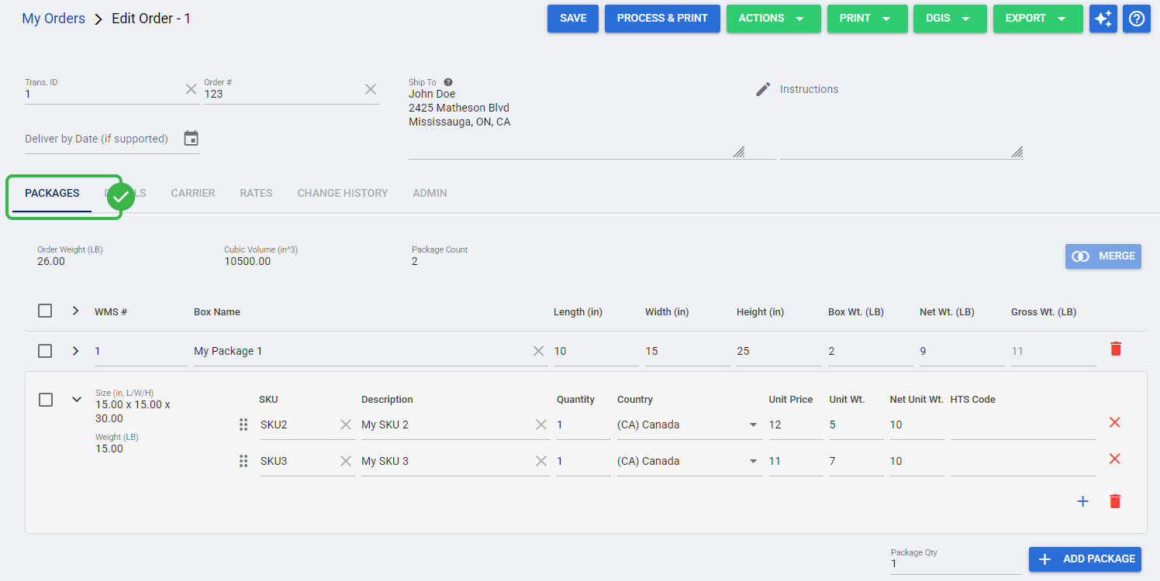
Task: Open the help question mark icon
Action: pyautogui.click(x=1137, y=19)
